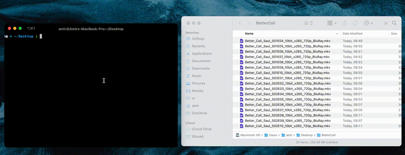Click Users in the path bar
405x155 pixels.
click(x=270, y=135)
